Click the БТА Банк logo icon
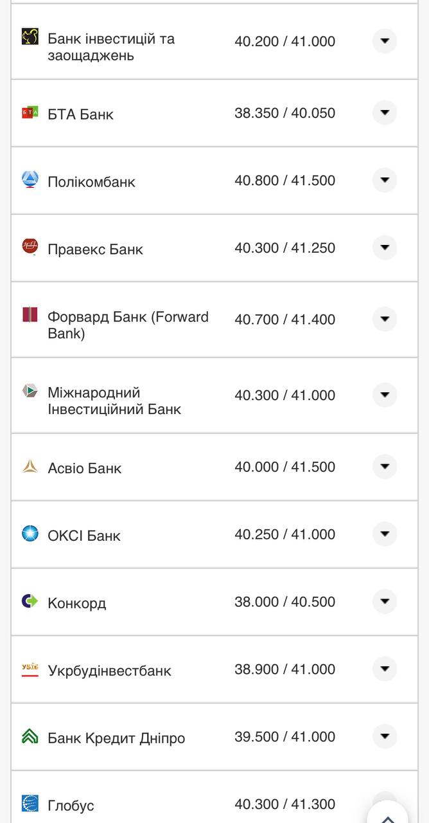This screenshot has height=823, width=429. (28, 113)
